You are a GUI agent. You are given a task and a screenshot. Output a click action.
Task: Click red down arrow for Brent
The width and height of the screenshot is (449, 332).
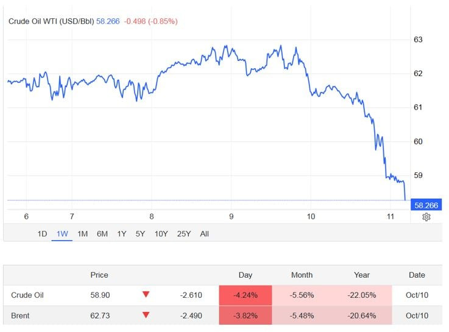pos(146,315)
